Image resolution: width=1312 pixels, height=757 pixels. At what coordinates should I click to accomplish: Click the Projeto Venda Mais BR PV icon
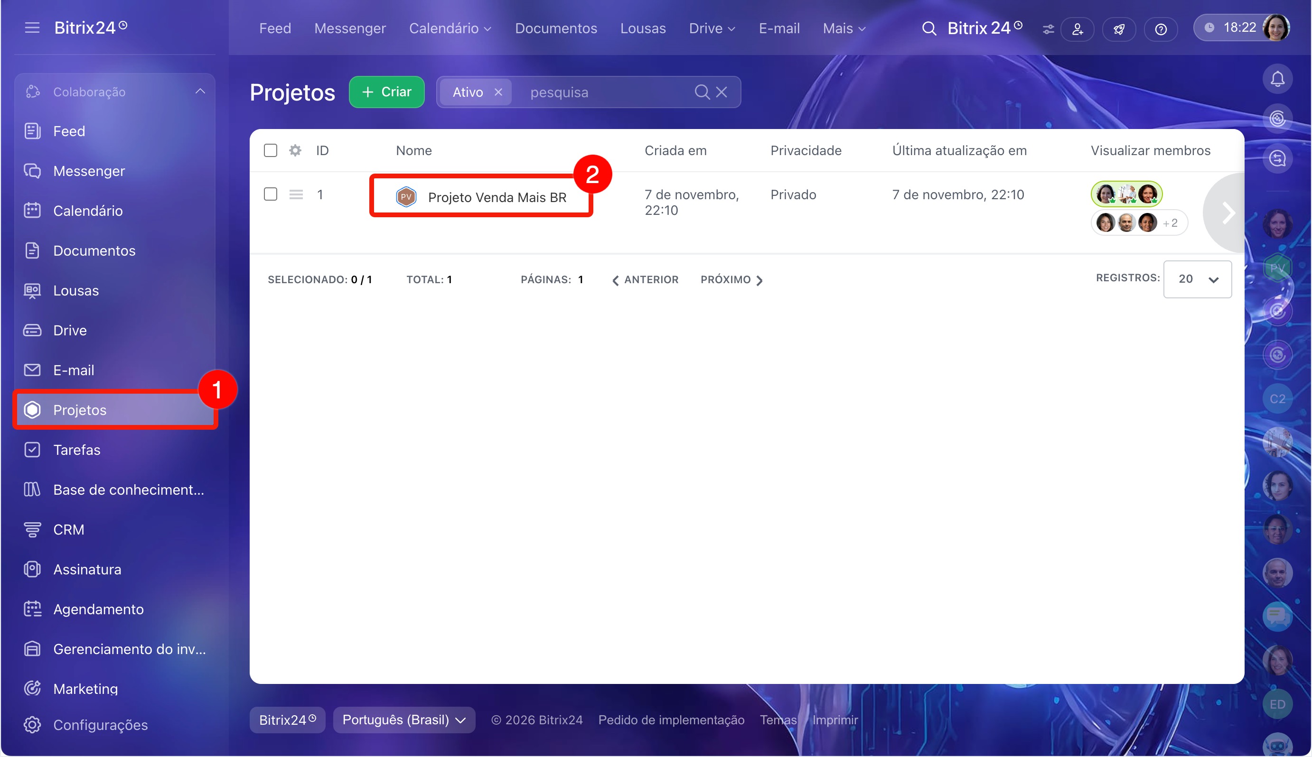(x=406, y=197)
